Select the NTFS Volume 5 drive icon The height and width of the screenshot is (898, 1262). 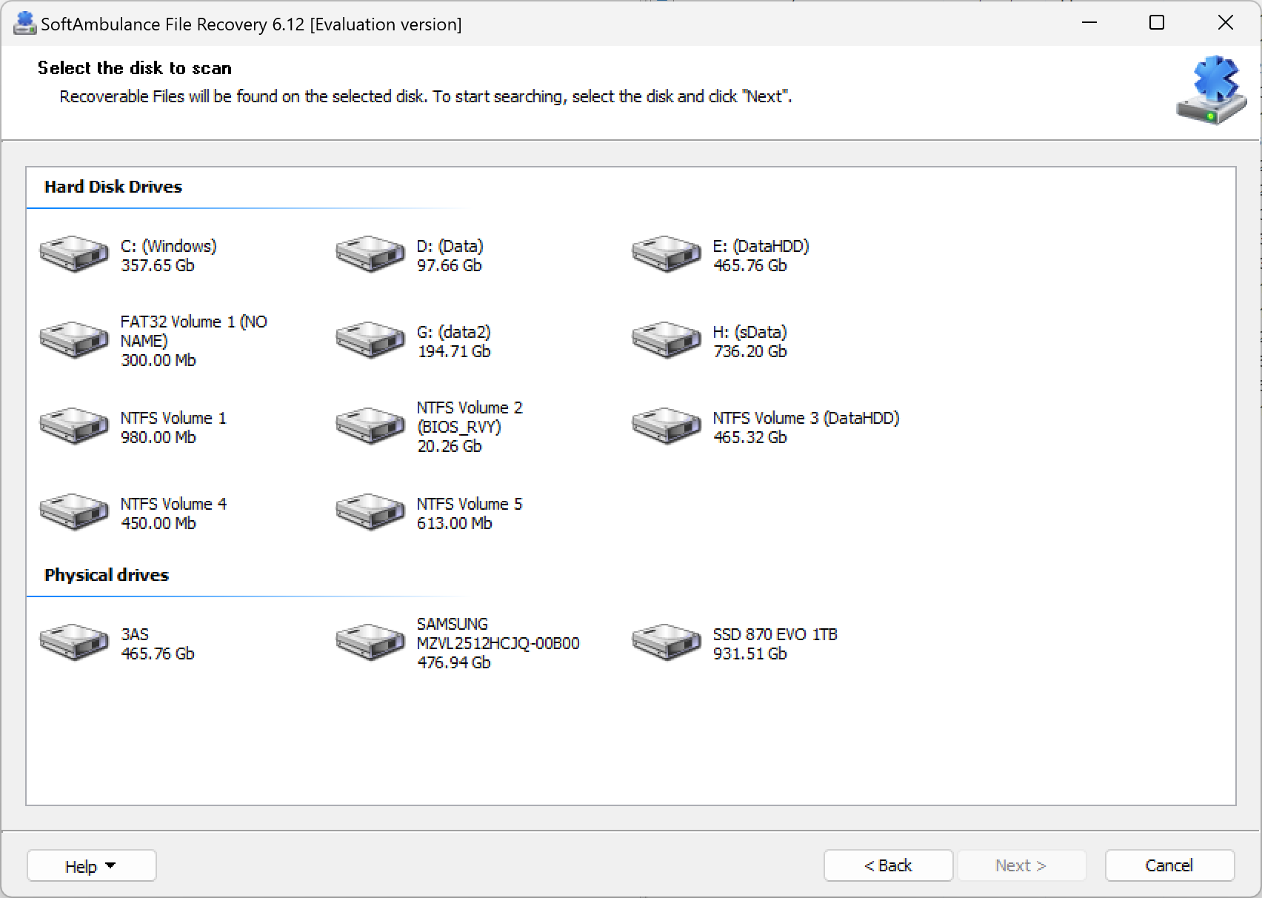pos(370,512)
